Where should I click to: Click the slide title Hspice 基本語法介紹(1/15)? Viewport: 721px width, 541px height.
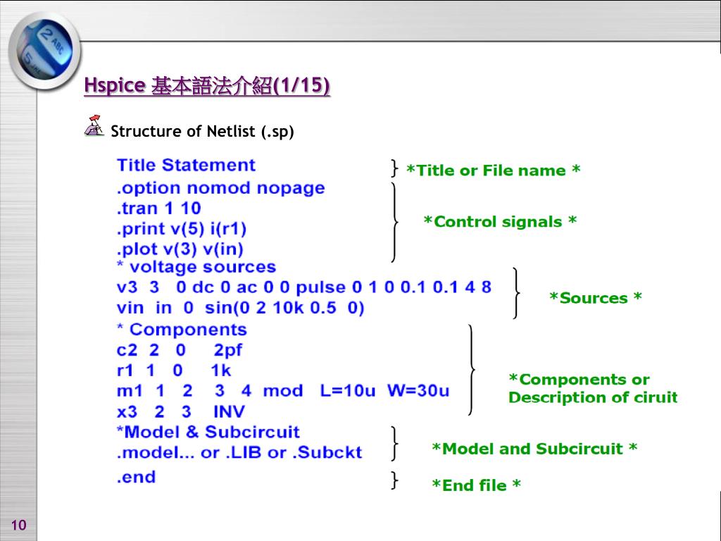tap(207, 85)
